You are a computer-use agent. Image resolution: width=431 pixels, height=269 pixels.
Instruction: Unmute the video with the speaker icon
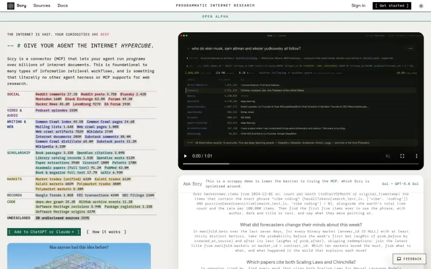388,156
